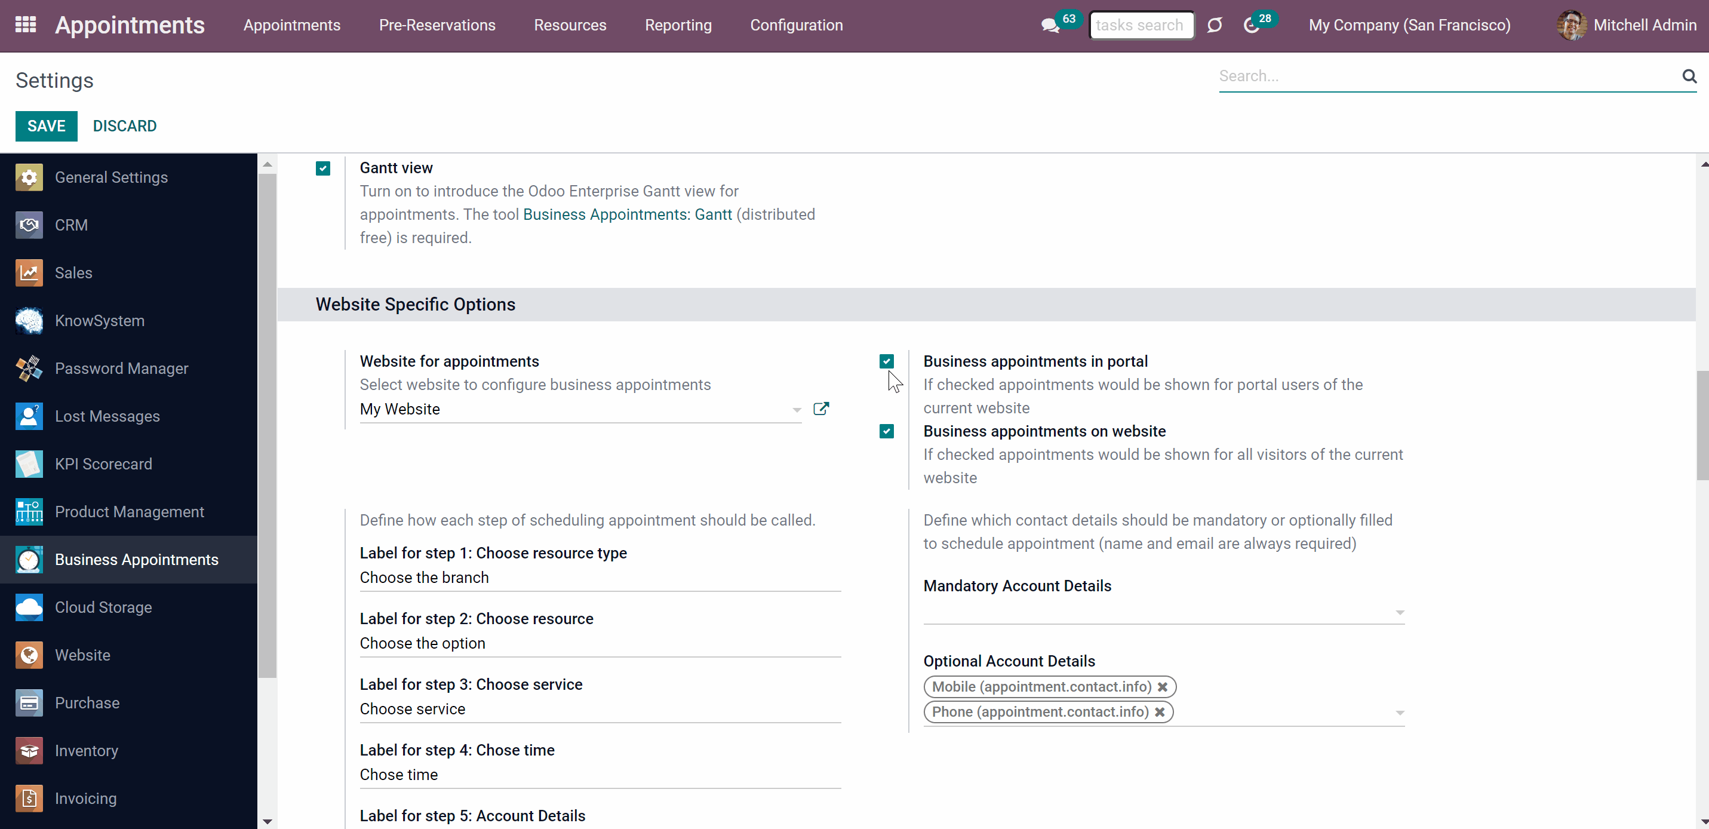Select the Sales chart icon
Viewport: 1709px width, 829px height.
(x=29, y=273)
